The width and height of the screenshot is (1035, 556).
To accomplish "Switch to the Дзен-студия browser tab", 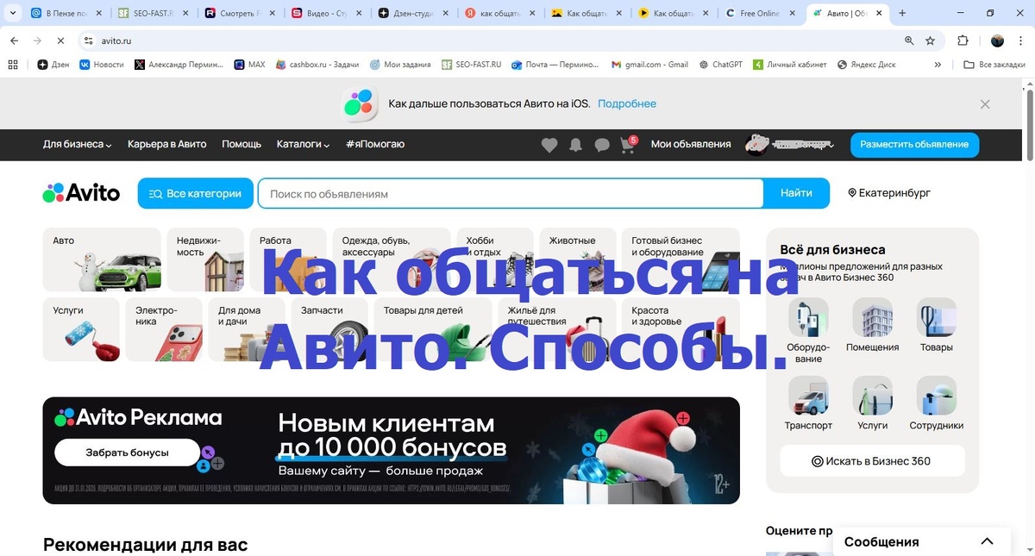I will point(413,14).
